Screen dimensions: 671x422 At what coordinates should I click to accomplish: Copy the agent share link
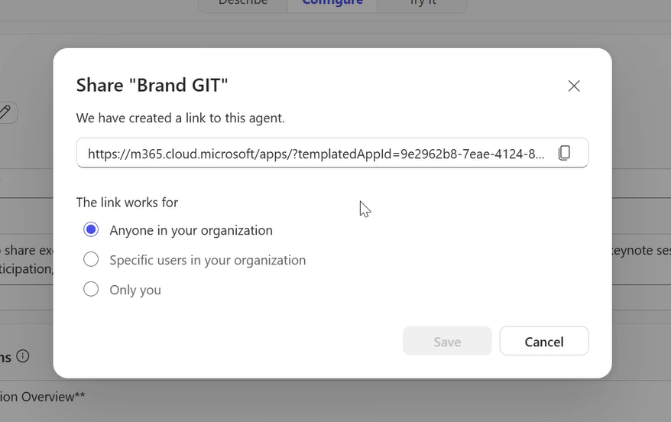[564, 153]
